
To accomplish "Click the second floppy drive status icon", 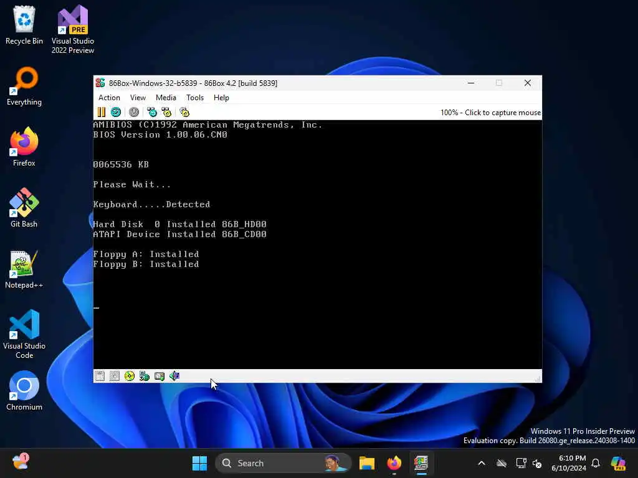I will [x=115, y=376].
